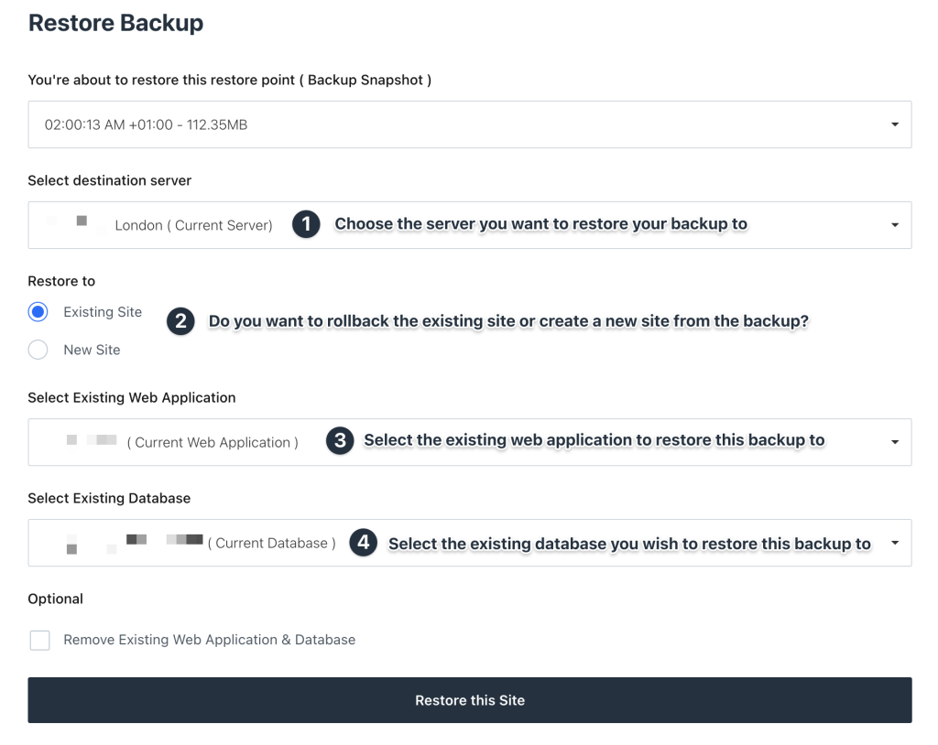Click the 'Select destination server' label

[x=110, y=180]
